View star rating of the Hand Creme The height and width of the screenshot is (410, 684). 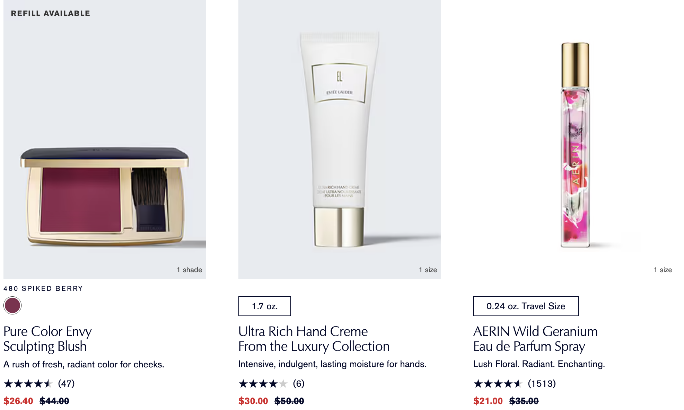click(x=263, y=384)
